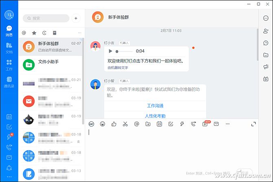273x182 pixels.
Task: Create a calendar event from chat toolbar
Action: (159, 124)
